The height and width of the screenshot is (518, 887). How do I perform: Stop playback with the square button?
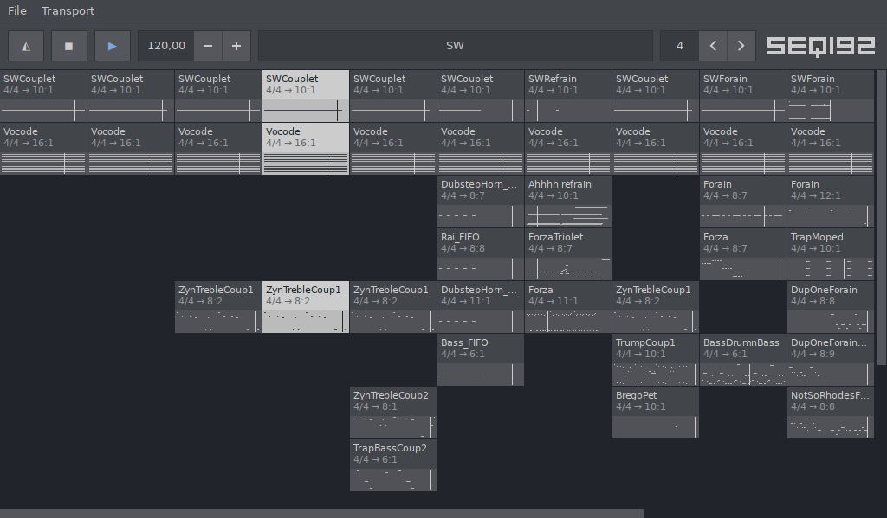[69, 46]
